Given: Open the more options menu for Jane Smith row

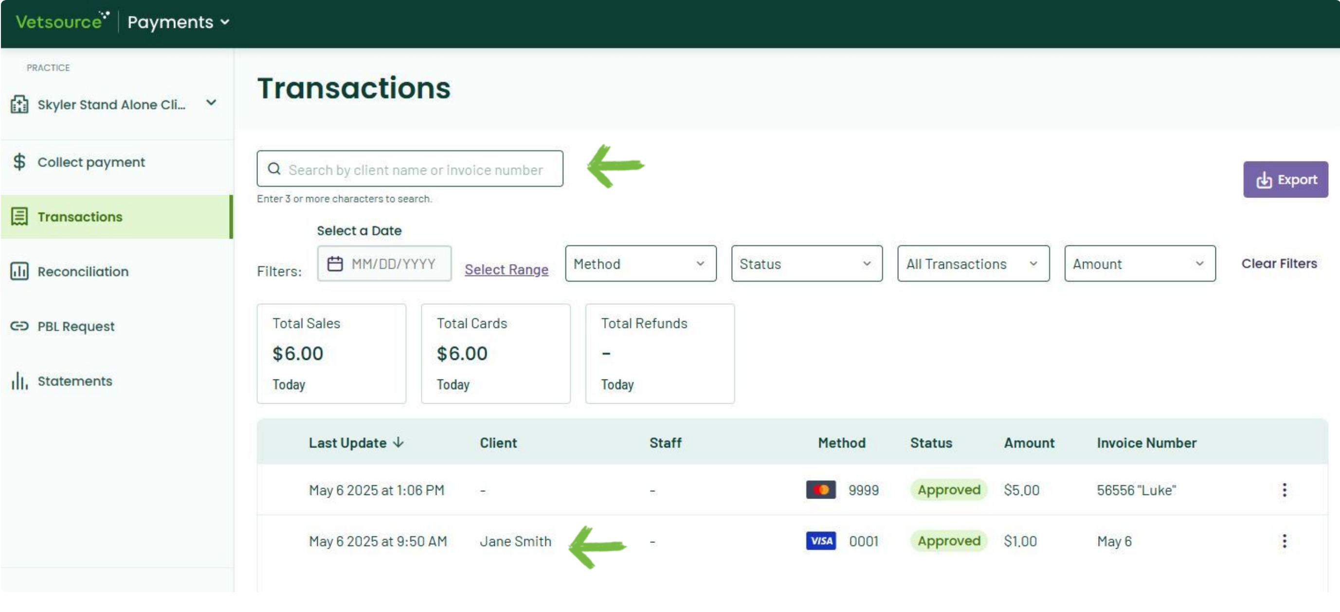Looking at the screenshot, I should 1285,541.
